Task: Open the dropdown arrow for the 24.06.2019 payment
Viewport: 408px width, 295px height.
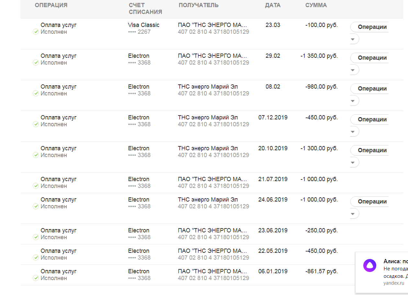Action: [353, 214]
